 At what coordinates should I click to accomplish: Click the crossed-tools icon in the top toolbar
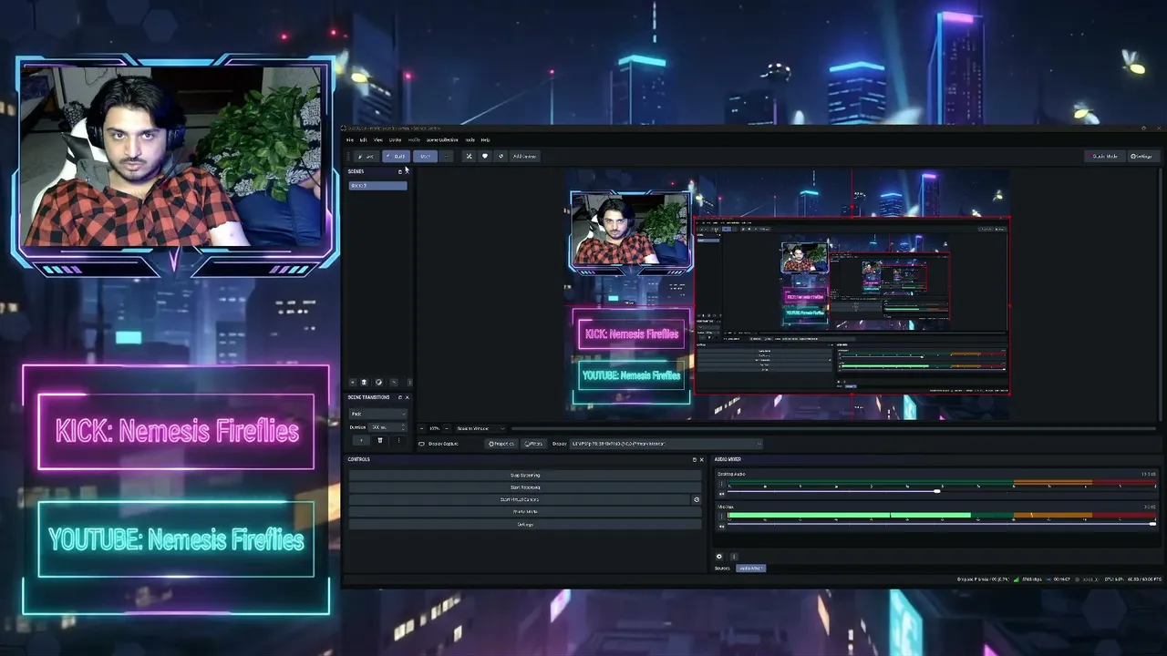[x=469, y=156]
